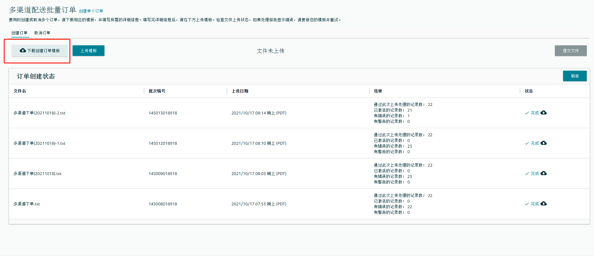
Task: Click download cloud icon for 多渠道下单.txt row
Action: [544, 203]
